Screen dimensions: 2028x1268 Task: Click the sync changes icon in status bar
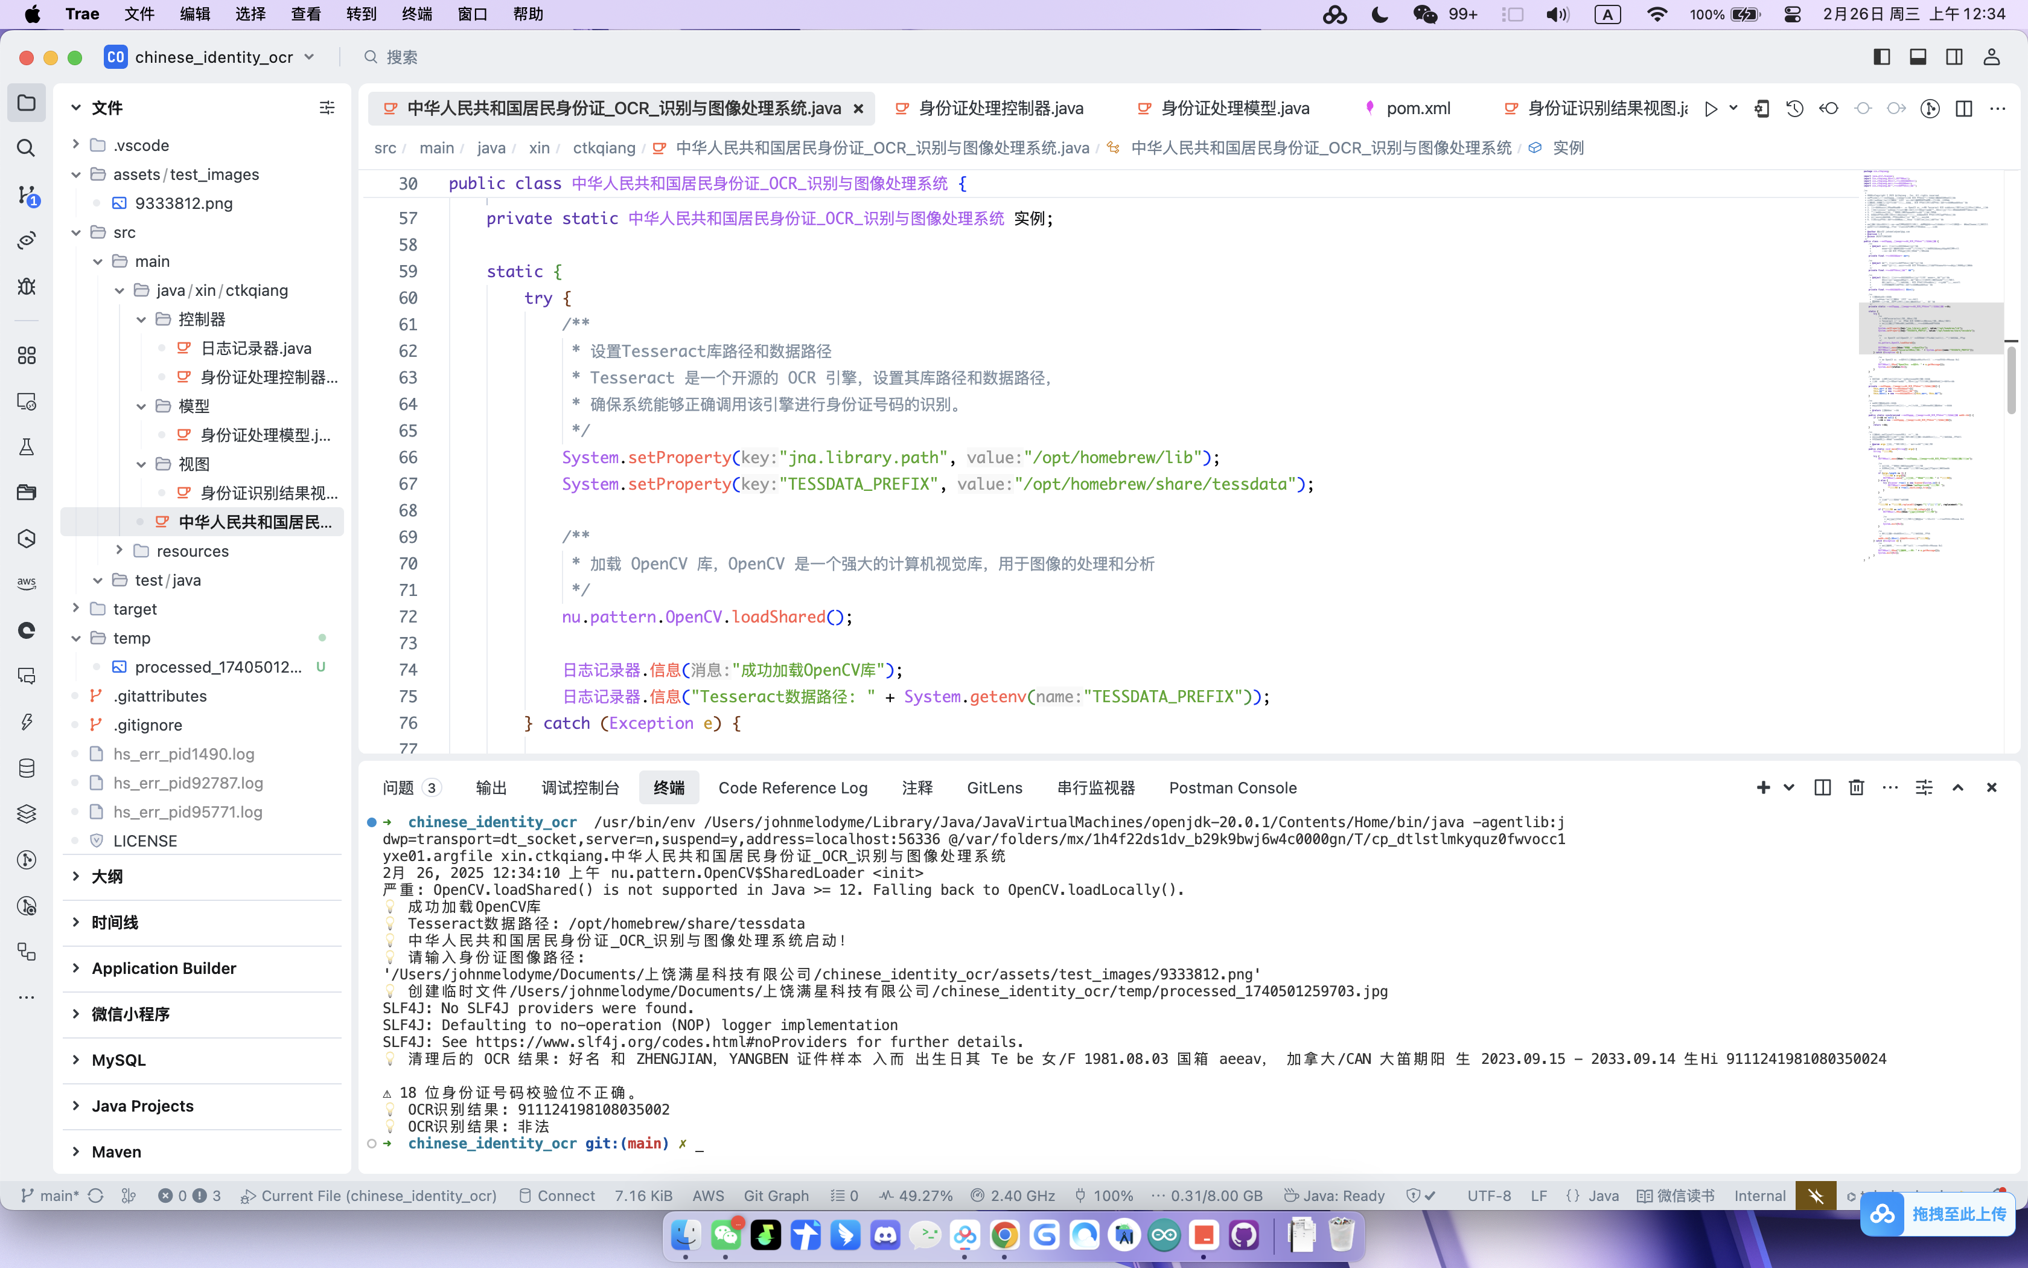[95, 1195]
